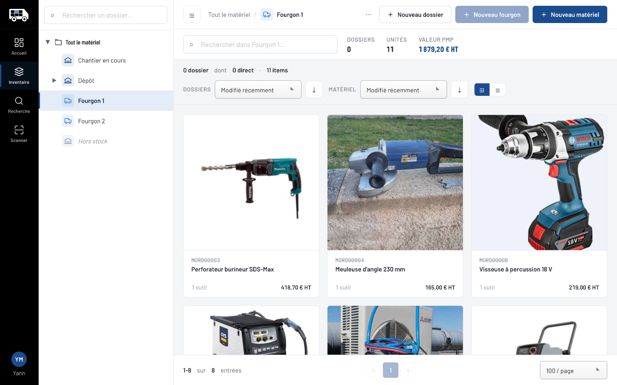Select page 1 in pagination
The height and width of the screenshot is (385, 617).
[x=390, y=370]
